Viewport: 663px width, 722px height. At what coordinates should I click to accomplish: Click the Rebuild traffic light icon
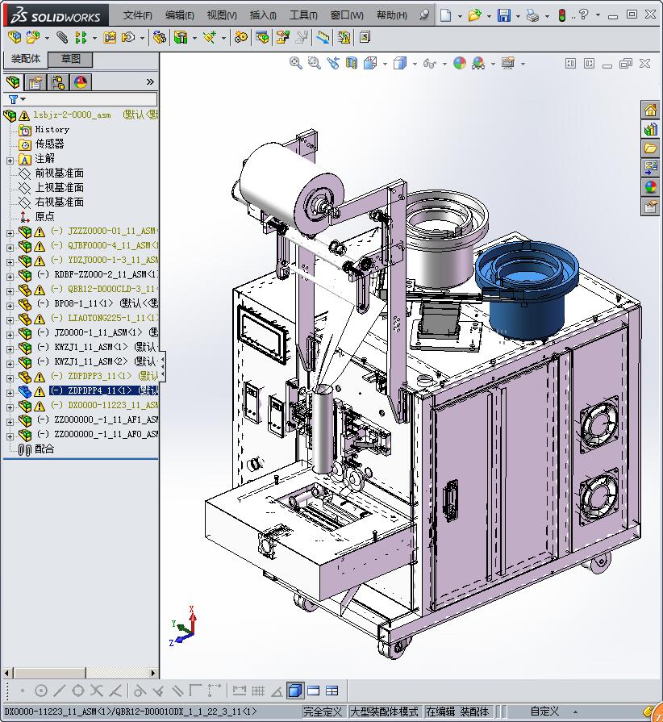pyautogui.click(x=562, y=15)
